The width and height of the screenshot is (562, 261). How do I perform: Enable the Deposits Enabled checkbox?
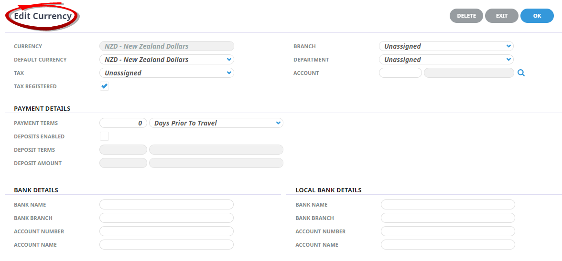(104, 136)
